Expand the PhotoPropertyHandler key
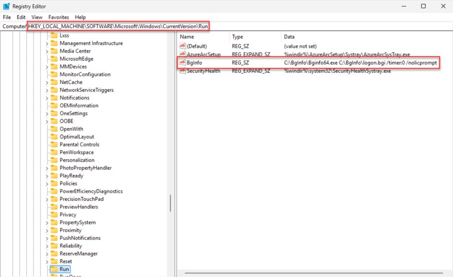 (47, 168)
